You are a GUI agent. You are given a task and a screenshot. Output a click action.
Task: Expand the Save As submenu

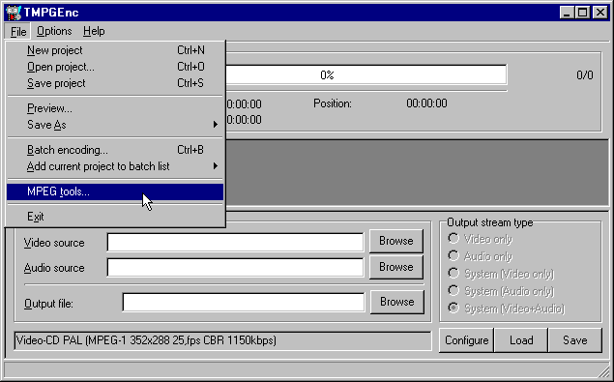click(x=115, y=125)
